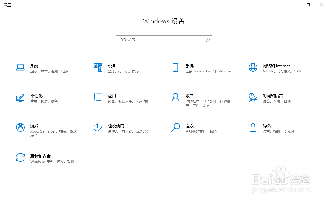The height and width of the screenshot is (201, 328).
Task: Click the 更新和安全 refresh icon
Action: pyautogui.click(x=20, y=157)
